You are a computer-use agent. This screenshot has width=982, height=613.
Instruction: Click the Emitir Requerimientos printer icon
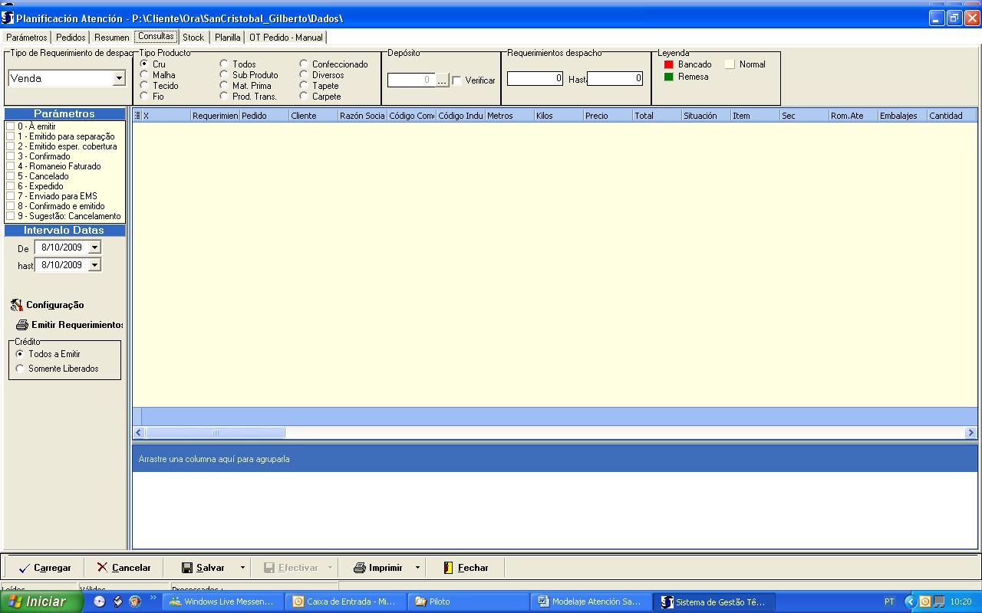[22, 325]
